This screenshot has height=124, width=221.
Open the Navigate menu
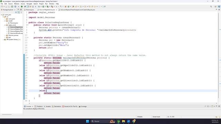click(29, 4)
